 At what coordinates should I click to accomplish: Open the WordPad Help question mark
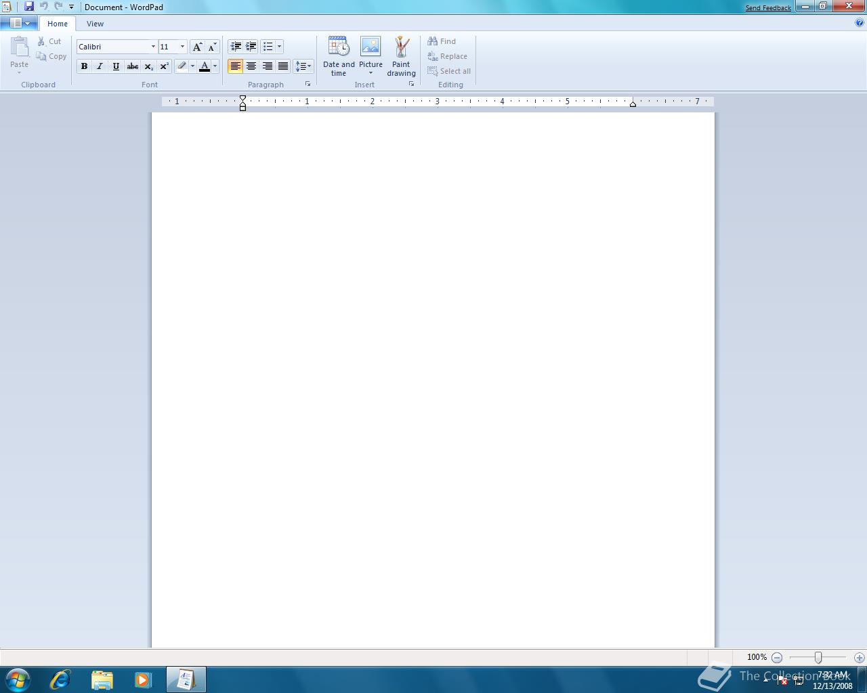pos(860,23)
